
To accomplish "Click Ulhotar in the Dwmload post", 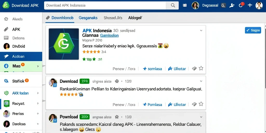I will click(x=177, y=104).
